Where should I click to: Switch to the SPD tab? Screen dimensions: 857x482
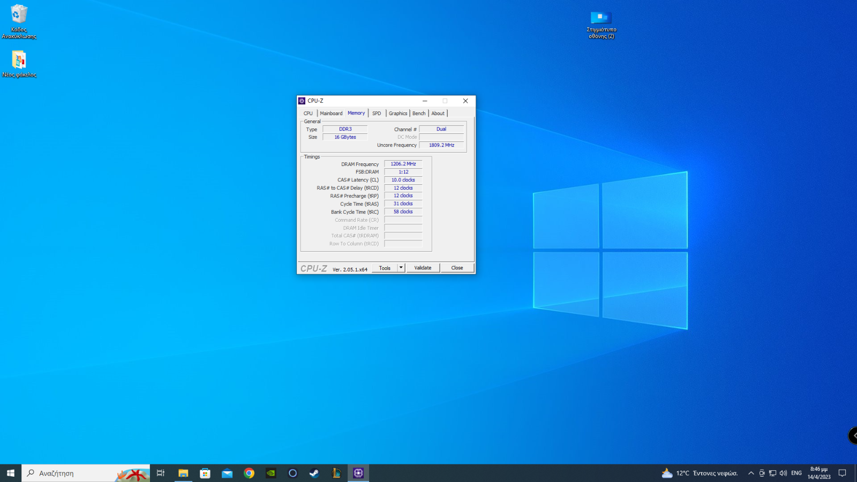377,113
